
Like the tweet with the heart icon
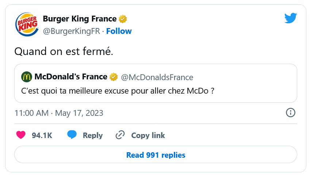point(21,135)
